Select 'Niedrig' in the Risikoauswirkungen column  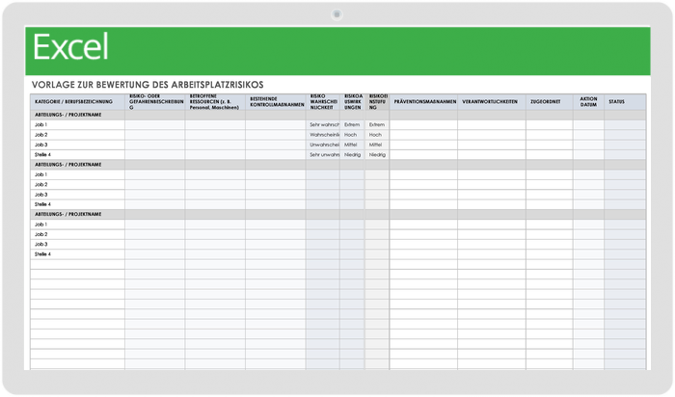pyautogui.click(x=352, y=155)
